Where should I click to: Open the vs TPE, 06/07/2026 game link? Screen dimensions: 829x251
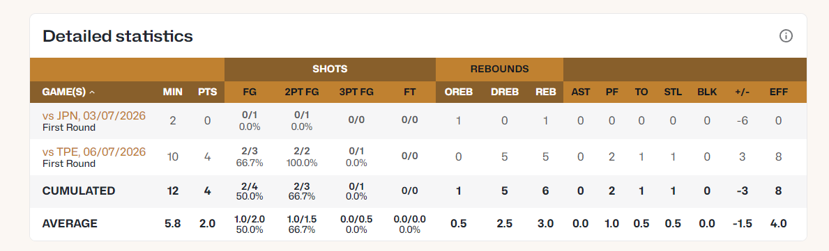94,152
